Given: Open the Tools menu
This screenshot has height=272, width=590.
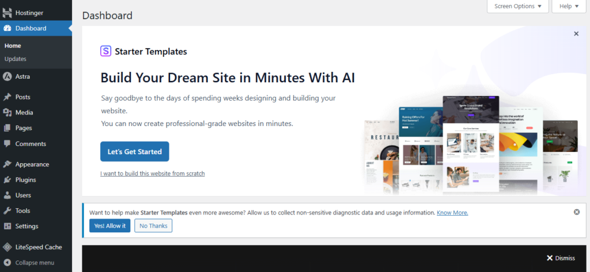Looking at the screenshot, I should coord(36,211).
